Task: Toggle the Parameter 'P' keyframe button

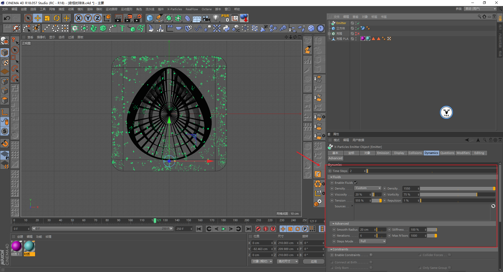Action: [x=305, y=229]
